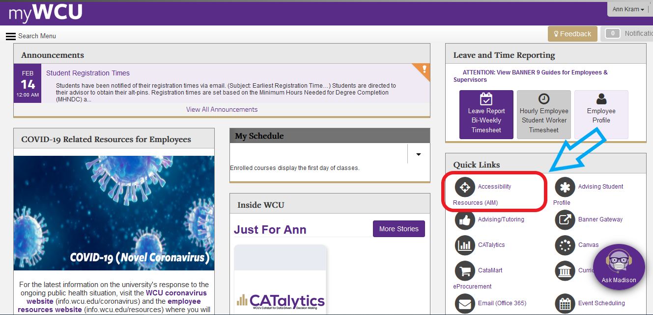Click the Curriculum building icon
The image size is (653, 315).
[x=565, y=270]
